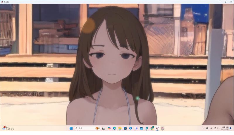Open Microsoft Edge browser
The height and width of the screenshot is (135, 234).
(x=114, y=128)
